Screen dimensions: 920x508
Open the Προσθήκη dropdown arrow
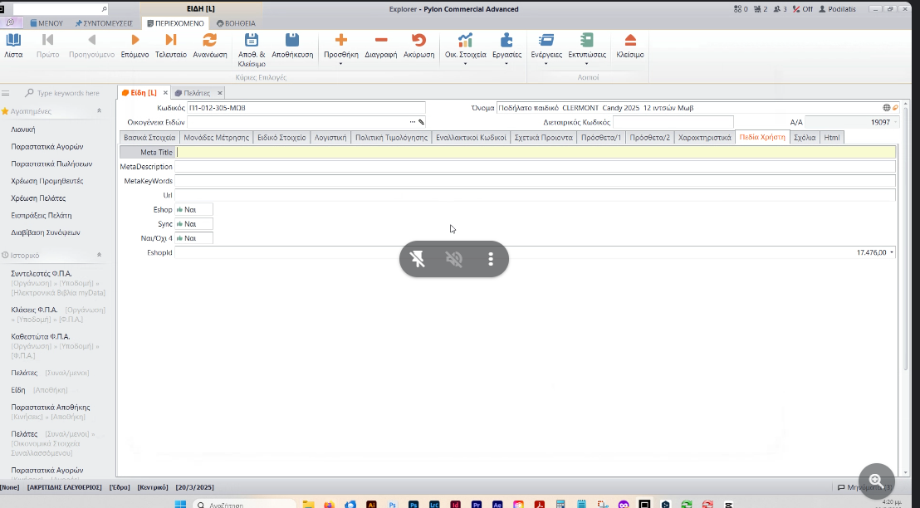coord(340,64)
